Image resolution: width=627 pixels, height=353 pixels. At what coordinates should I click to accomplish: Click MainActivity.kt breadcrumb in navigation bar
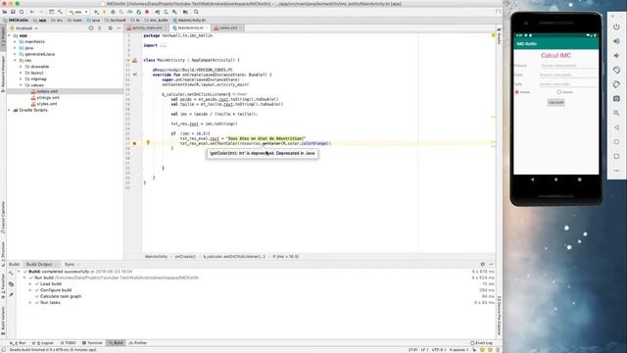[x=189, y=20]
